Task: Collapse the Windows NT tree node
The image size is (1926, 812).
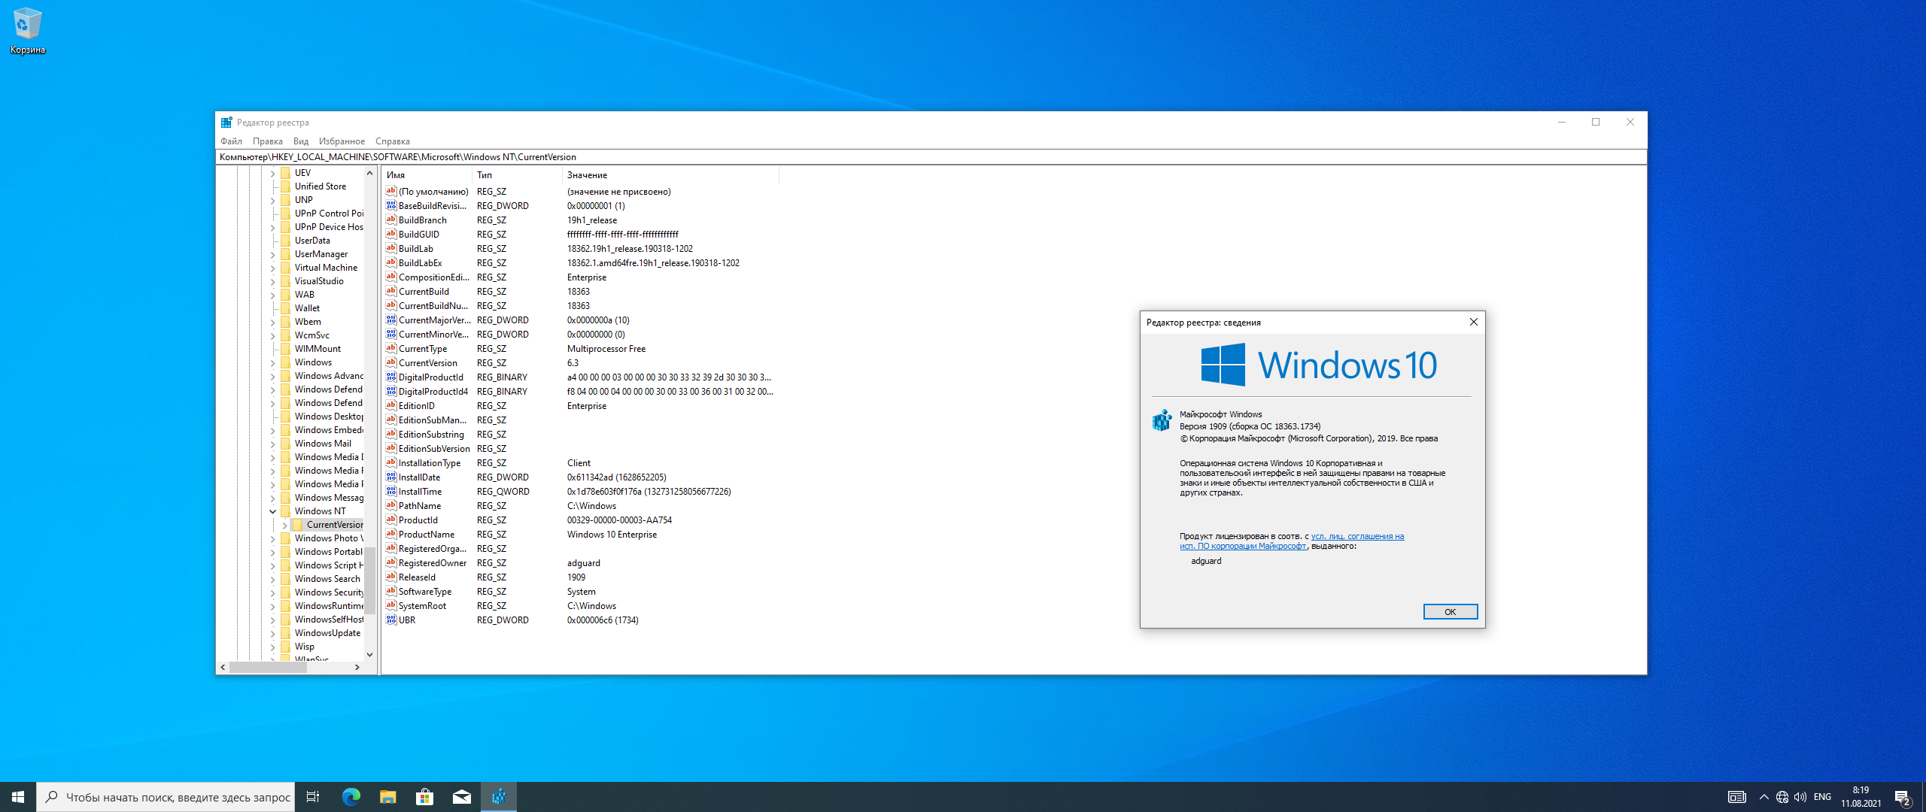Action: tap(273, 511)
